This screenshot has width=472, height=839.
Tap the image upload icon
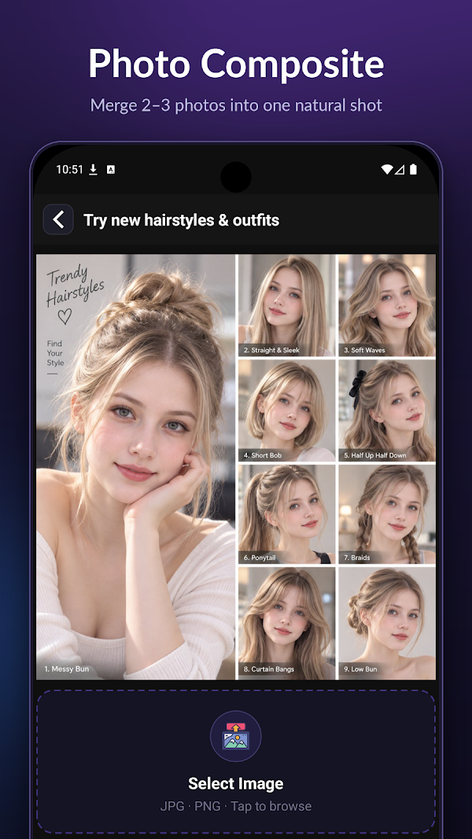(x=235, y=736)
